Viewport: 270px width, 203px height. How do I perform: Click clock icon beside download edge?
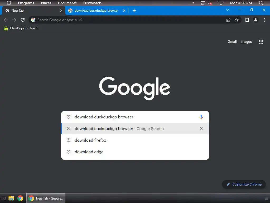[x=69, y=152]
